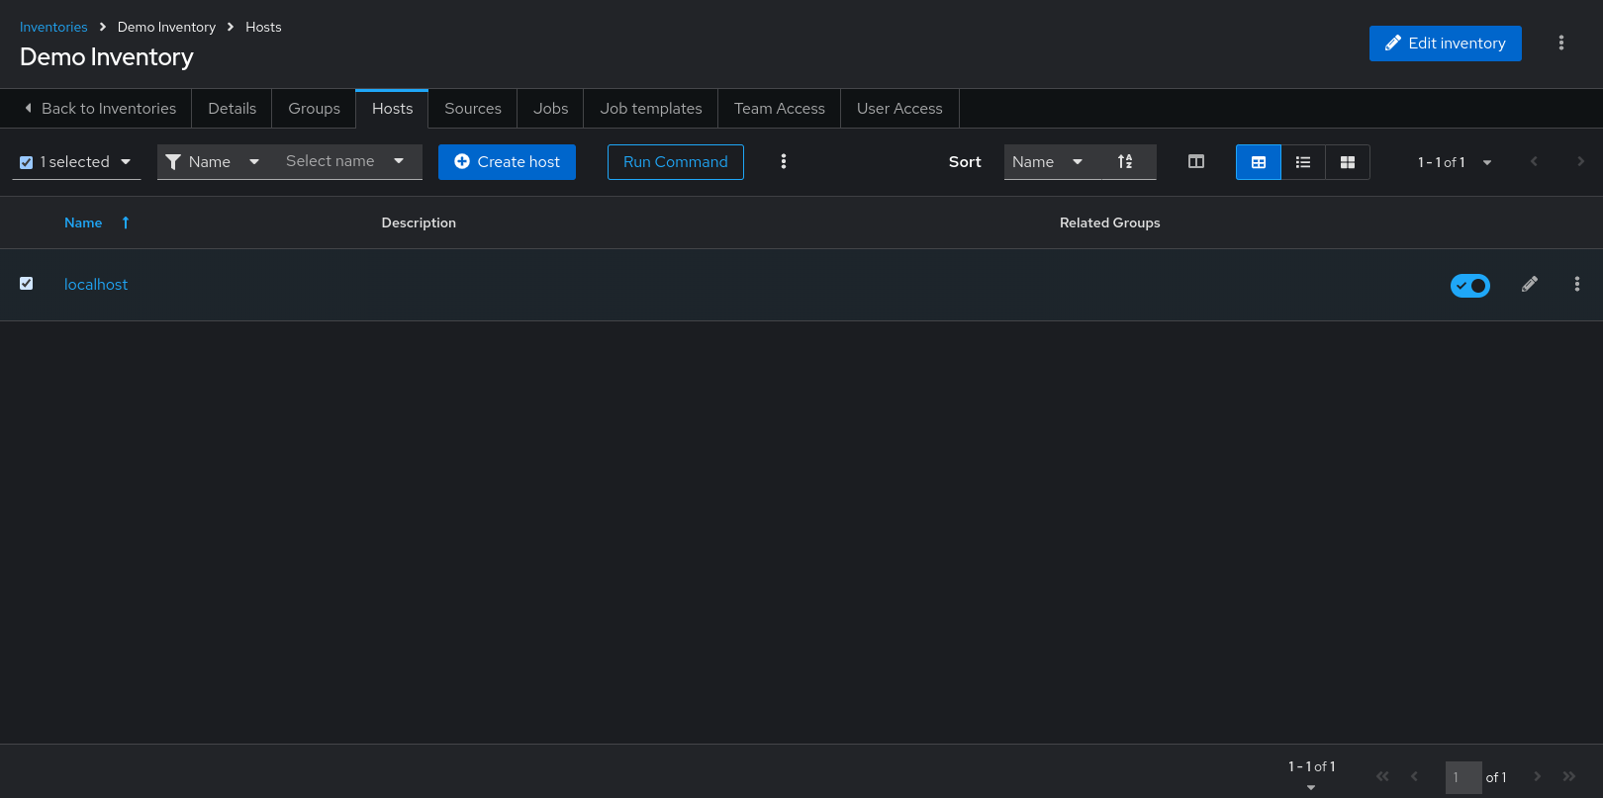Edit the localhost host with pencil icon
Image resolution: width=1603 pixels, height=798 pixels.
point(1530,285)
